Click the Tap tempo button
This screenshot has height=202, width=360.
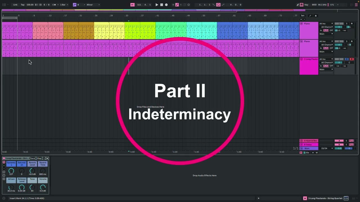click(x=22, y=5)
